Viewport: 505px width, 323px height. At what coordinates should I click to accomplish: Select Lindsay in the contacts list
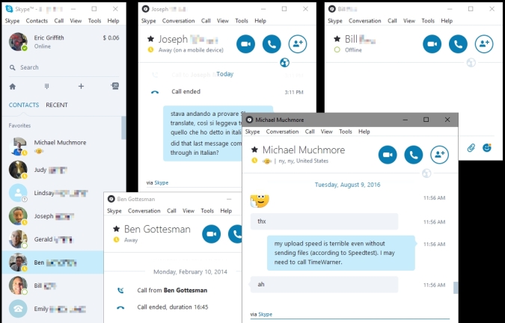61,193
